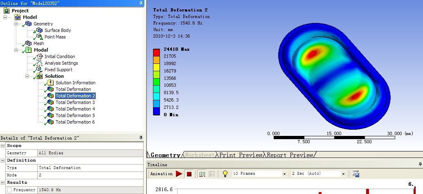The height and width of the screenshot is (194, 423).
Task: Click the Geometry scope value All Bodies
Action: point(90,153)
